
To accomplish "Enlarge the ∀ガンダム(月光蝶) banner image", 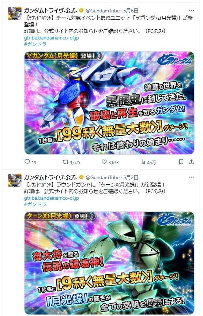I will [x=109, y=103].
